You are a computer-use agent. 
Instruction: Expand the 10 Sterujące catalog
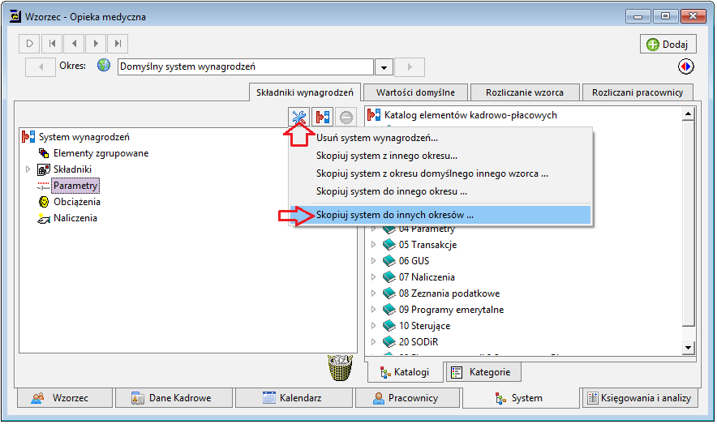(x=374, y=326)
